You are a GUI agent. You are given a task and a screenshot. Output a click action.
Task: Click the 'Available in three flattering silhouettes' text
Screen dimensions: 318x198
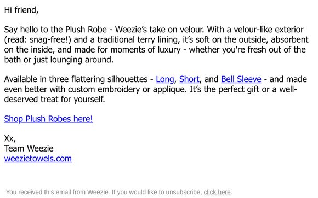[x=76, y=79]
